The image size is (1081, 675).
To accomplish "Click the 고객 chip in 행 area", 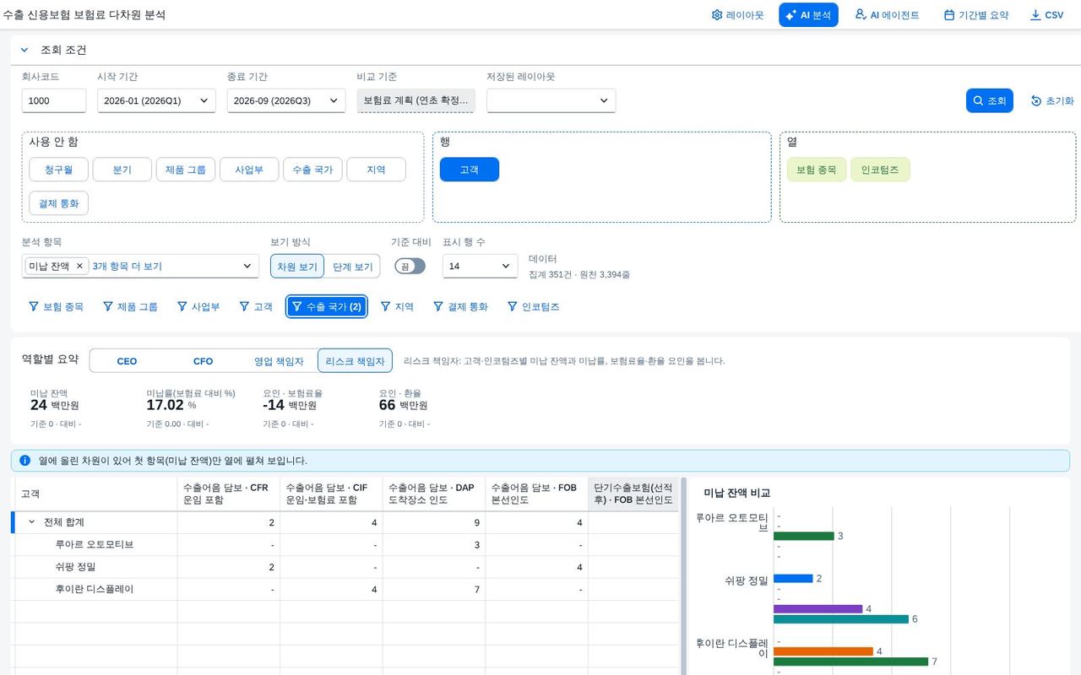I will (x=470, y=170).
